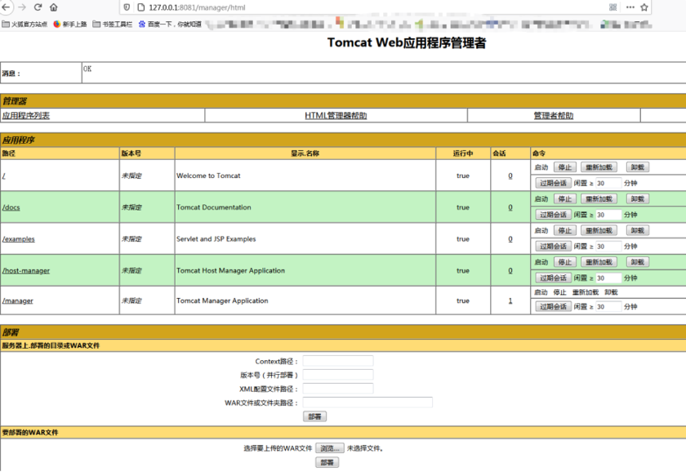
Task: Open the 管理者帮助 link
Action: [554, 115]
